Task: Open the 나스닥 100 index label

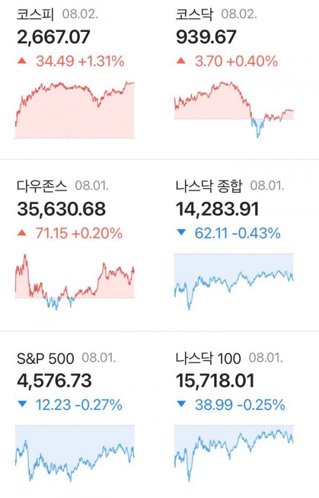Action: (x=208, y=358)
